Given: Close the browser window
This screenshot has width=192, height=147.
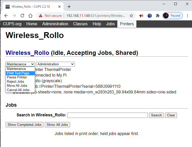Looking at the screenshot, I should pyautogui.click(x=187, y=4).
